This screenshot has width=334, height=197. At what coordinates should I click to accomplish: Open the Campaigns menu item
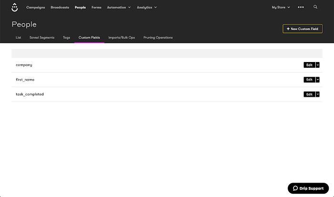(36, 8)
